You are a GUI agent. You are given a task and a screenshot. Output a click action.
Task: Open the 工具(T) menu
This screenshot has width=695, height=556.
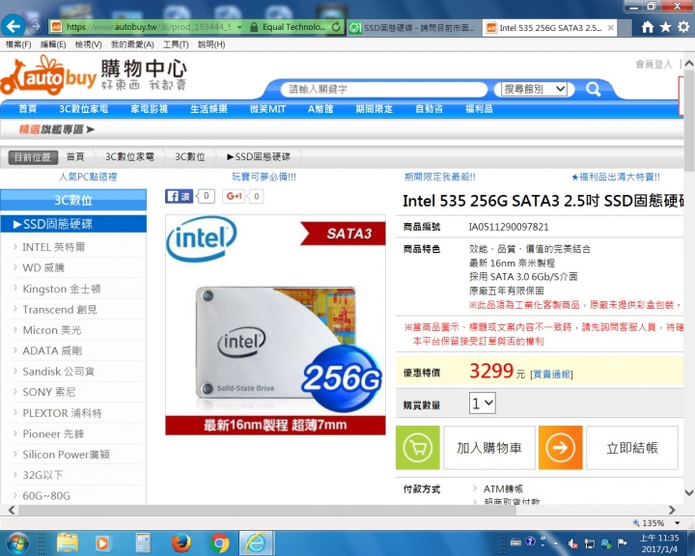pyautogui.click(x=176, y=44)
